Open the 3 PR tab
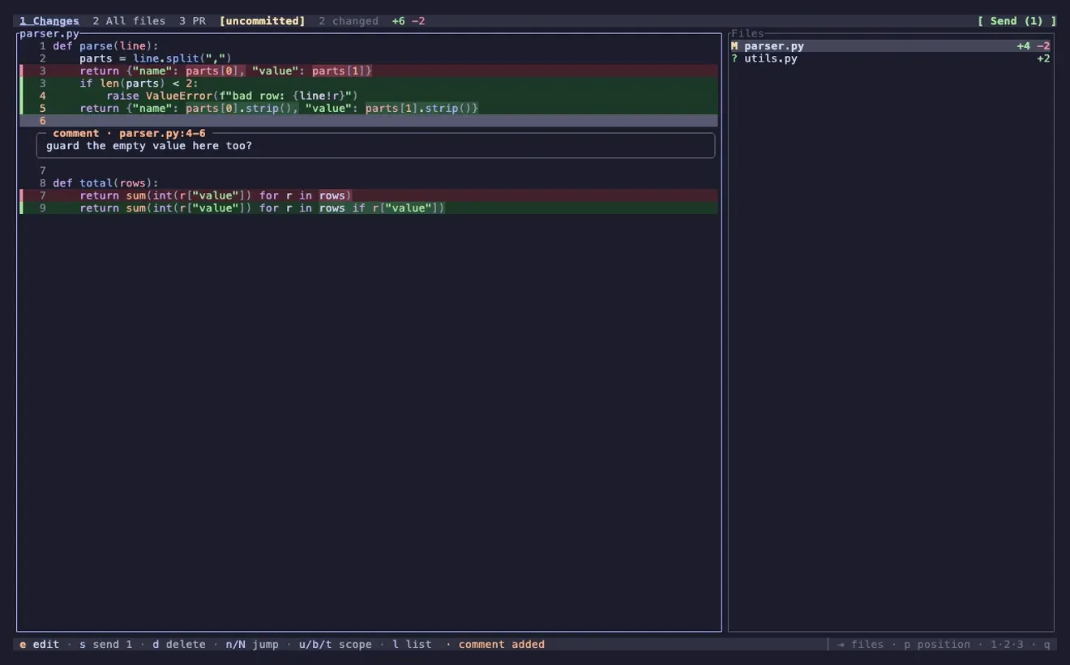1070x665 pixels. (192, 21)
